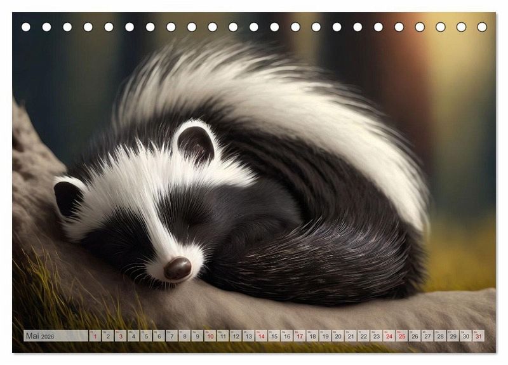Image resolution: width=508 pixels, height=365 pixels.
Task: Choose day 20 in the date row
Action: click(338, 336)
